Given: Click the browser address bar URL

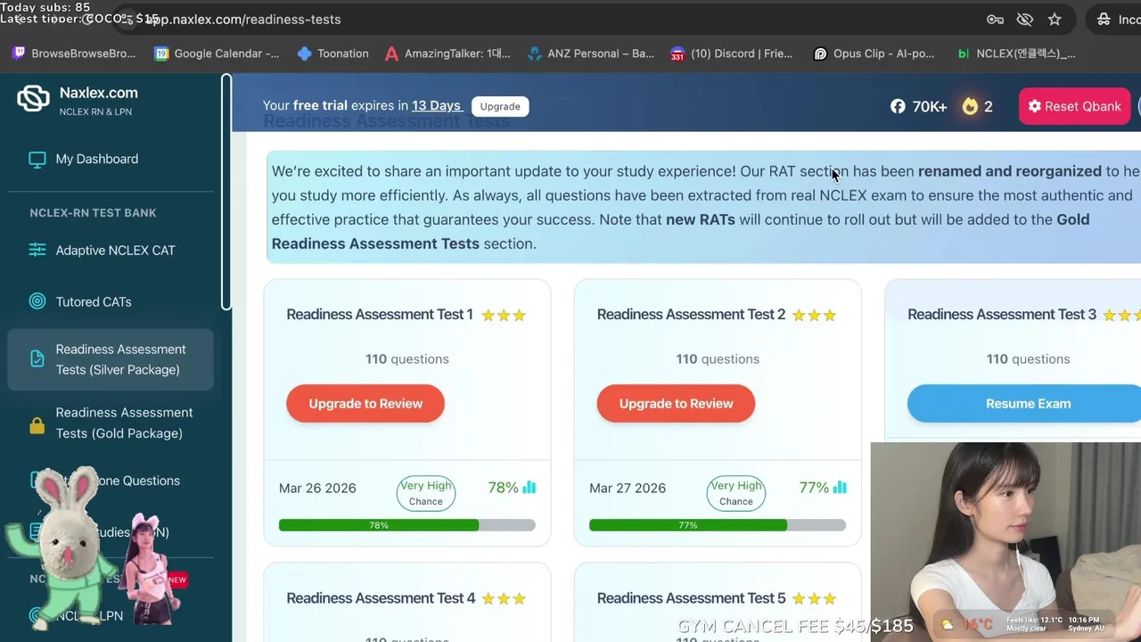Looking at the screenshot, I should [242, 20].
